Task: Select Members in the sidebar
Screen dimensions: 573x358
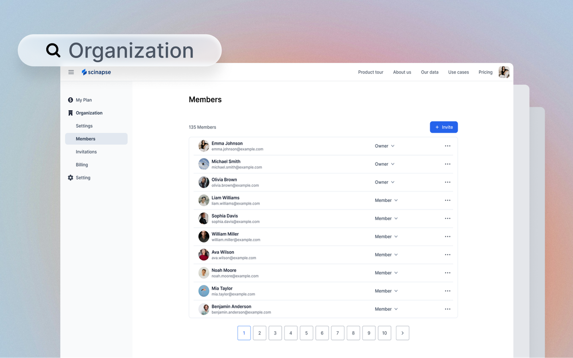Action: [85, 138]
